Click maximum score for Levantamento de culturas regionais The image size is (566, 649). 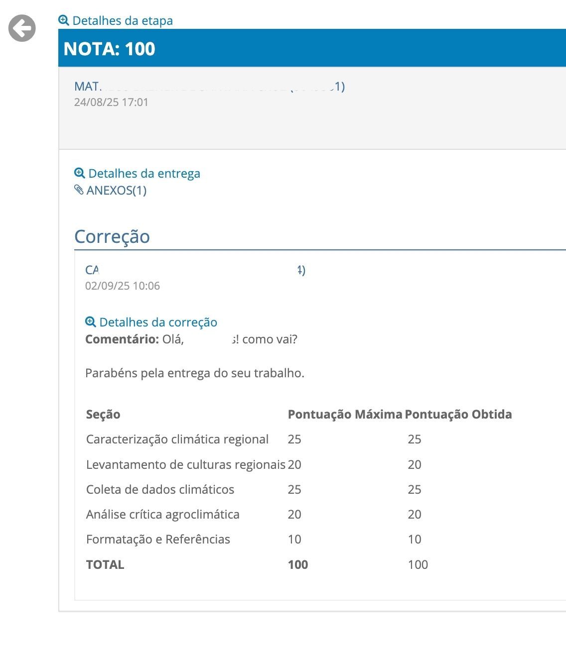294,465
